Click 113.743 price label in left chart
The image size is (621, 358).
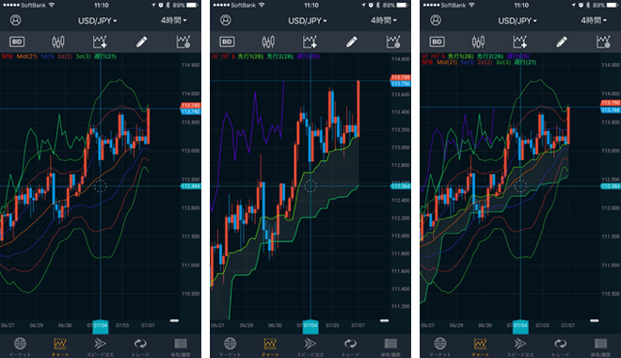pos(190,106)
